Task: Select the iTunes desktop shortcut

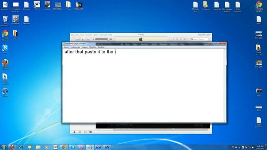Action: [x=5, y=92]
